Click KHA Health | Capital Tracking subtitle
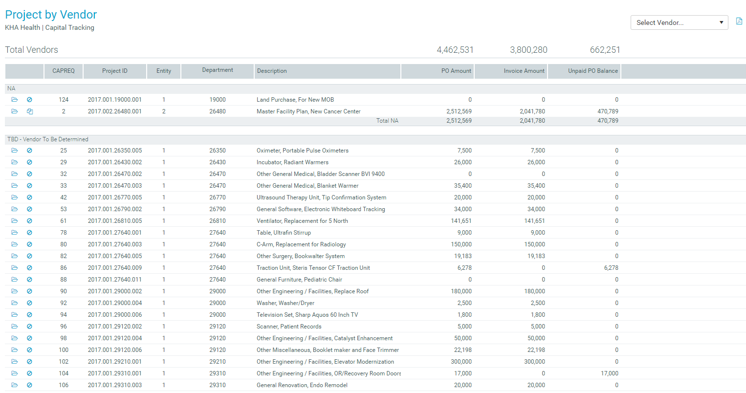Screen dimensions: 746x393 coord(49,28)
